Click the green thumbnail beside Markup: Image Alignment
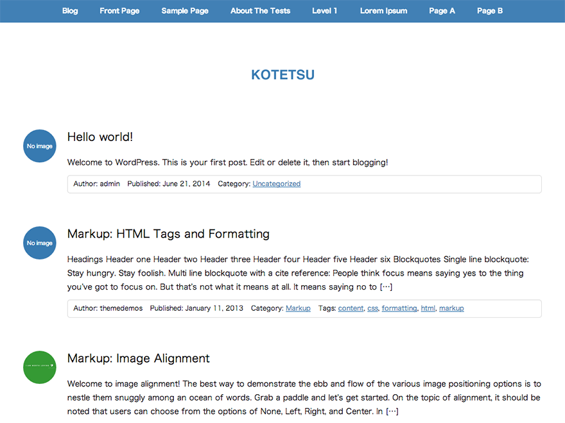The image size is (565, 423). tap(39, 367)
